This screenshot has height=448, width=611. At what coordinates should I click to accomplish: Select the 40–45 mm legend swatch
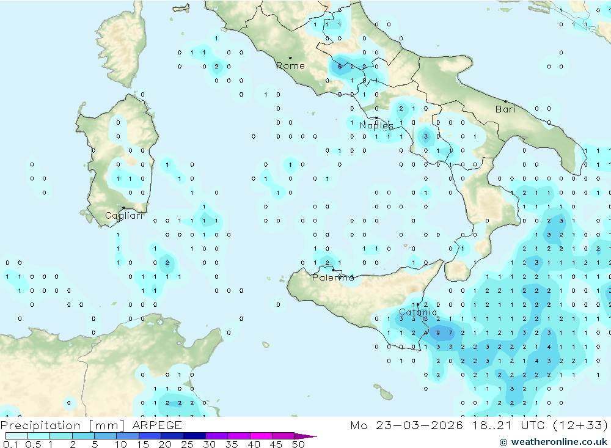click(261, 436)
